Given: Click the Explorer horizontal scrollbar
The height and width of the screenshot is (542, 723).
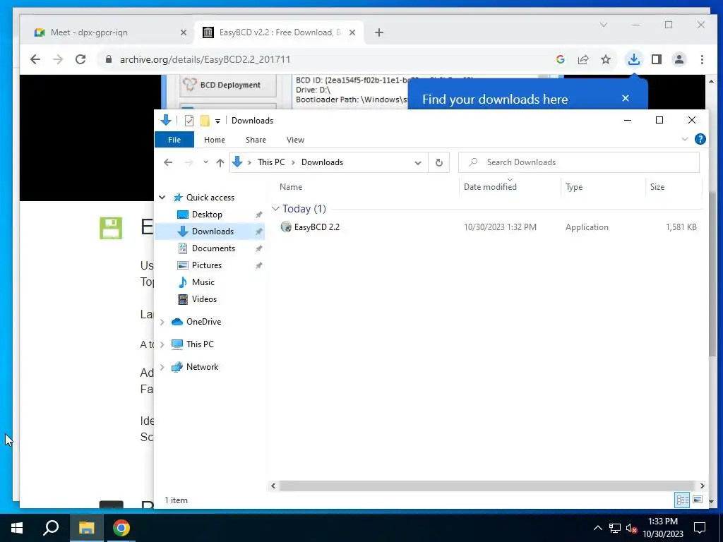Looking at the screenshot, I should pyautogui.click(x=487, y=486).
